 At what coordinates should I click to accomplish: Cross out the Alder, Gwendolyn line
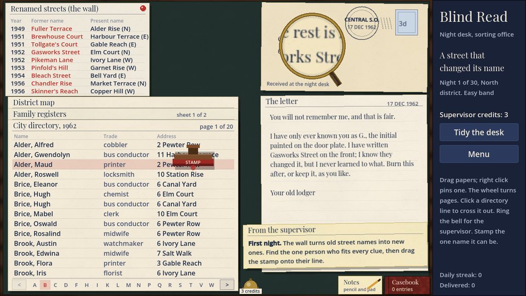click(x=123, y=155)
